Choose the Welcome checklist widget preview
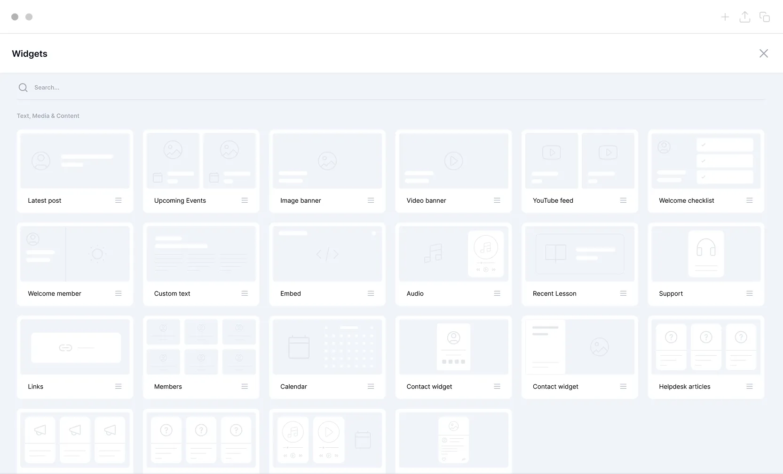The image size is (783, 474). [x=706, y=161]
